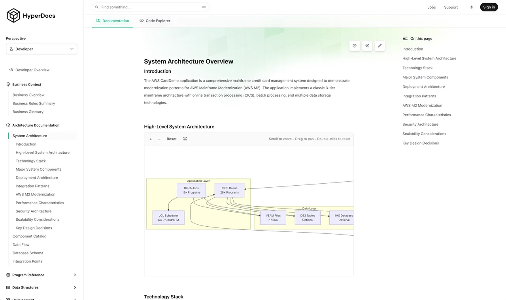The height and width of the screenshot is (300, 506).
Task: Jump to Deployment Architecture on right panel
Action: click(x=423, y=87)
